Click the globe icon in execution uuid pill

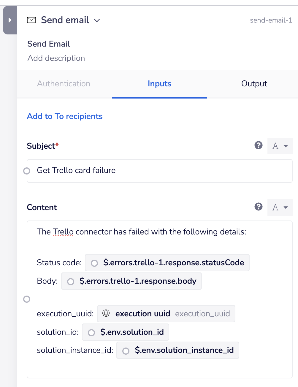[106, 313]
